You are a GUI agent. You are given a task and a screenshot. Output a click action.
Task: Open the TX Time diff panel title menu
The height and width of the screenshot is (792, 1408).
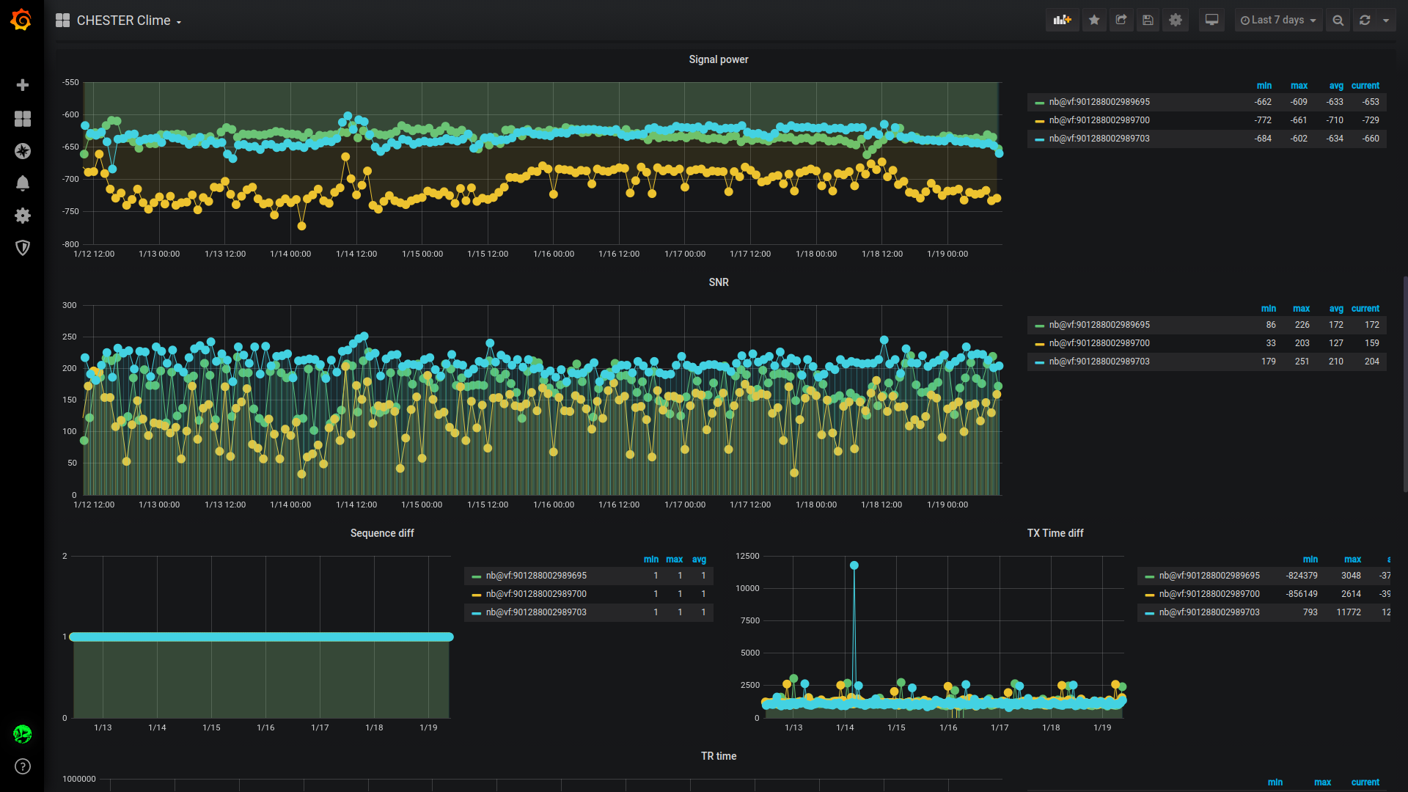[x=1055, y=533]
